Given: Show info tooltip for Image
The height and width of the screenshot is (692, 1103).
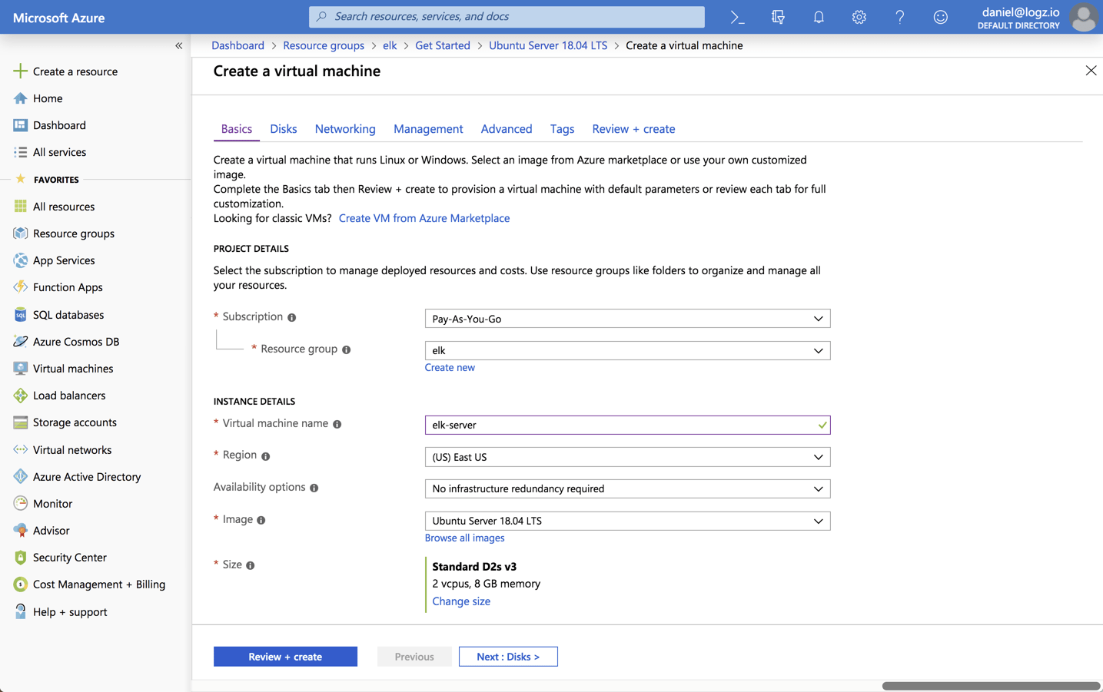Looking at the screenshot, I should [x=261, y=520].
